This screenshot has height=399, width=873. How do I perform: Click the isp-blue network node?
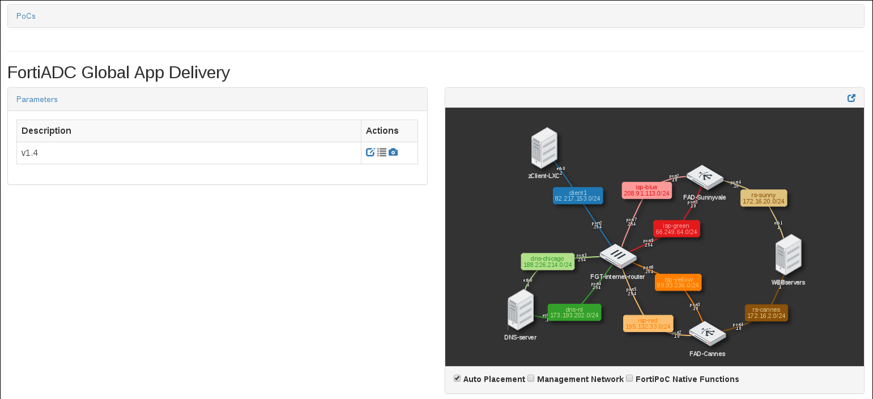tap(646, 190)
